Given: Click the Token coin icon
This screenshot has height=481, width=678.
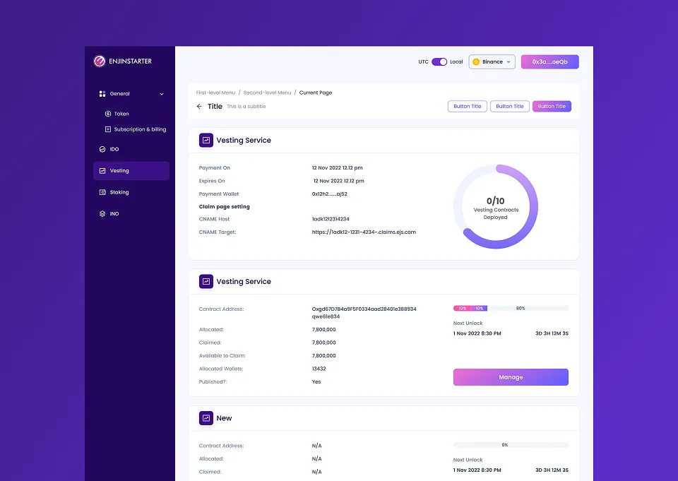Looking at the screenshot, I should [x=108, y=114].
